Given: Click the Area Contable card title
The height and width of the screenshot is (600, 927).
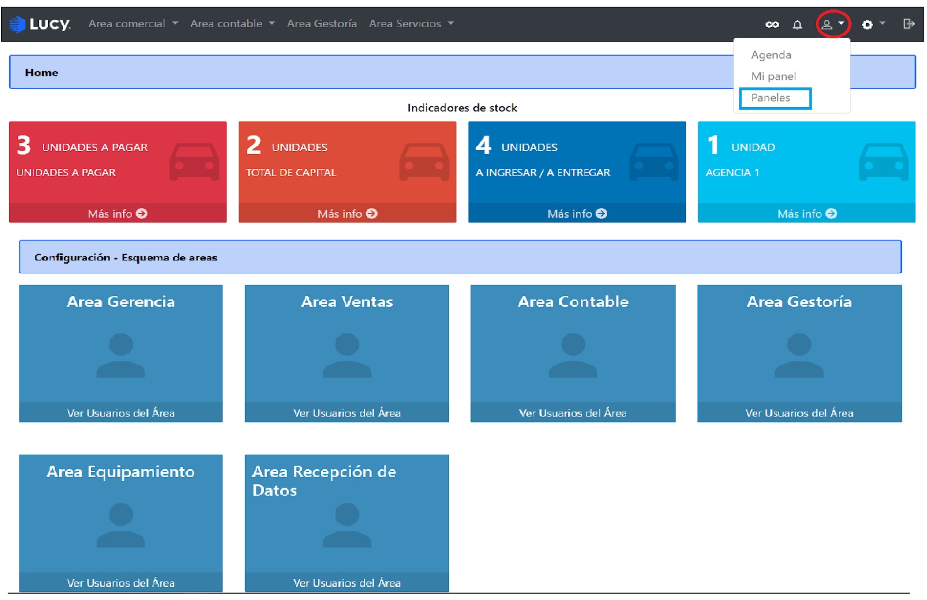Looking at the screenshot, I should coord(573,302).
